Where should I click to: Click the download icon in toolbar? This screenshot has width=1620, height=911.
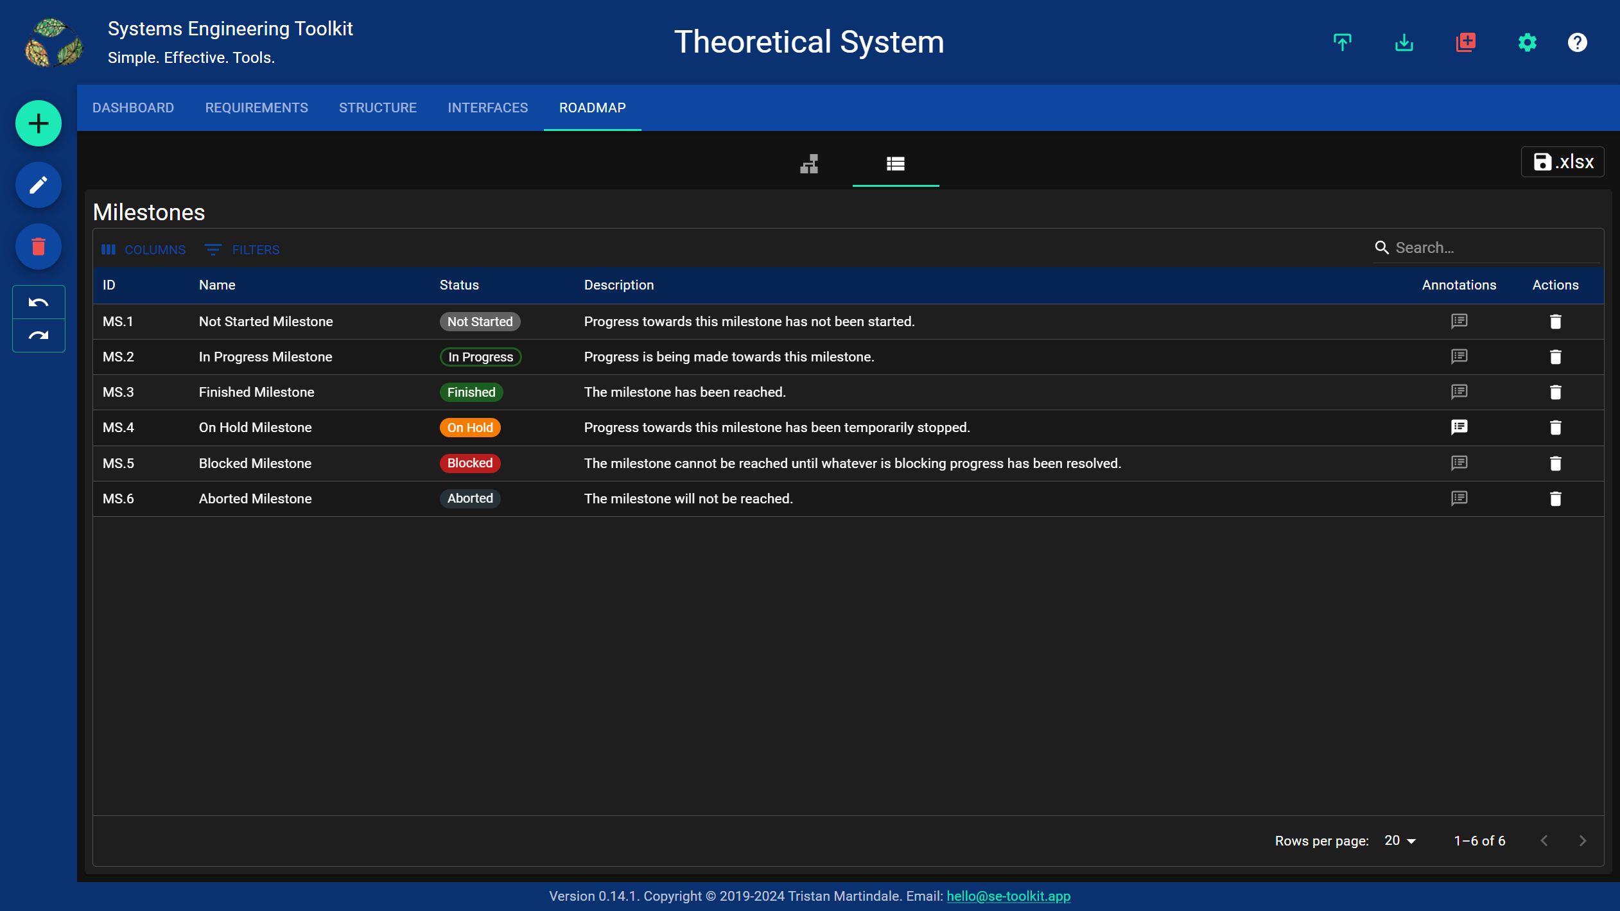tap(1404, 42)
